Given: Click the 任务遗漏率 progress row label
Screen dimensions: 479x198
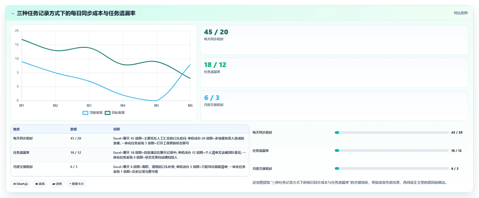Looking at the screenshot, I should click(261, 151).
